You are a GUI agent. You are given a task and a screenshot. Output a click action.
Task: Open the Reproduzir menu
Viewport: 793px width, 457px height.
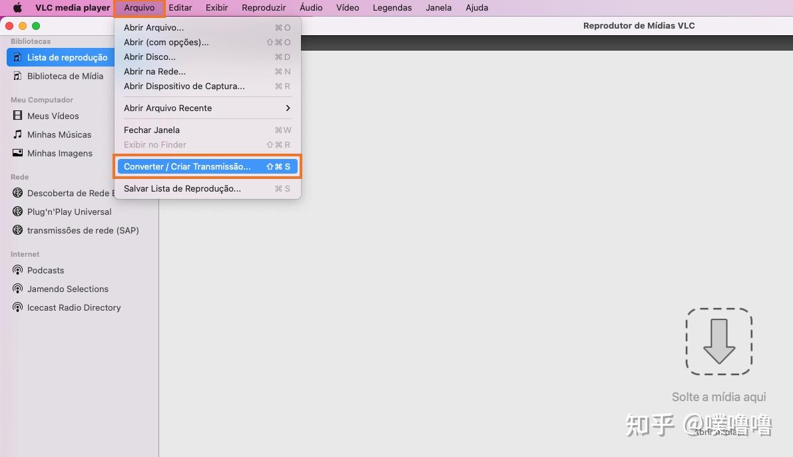point(264,7)
